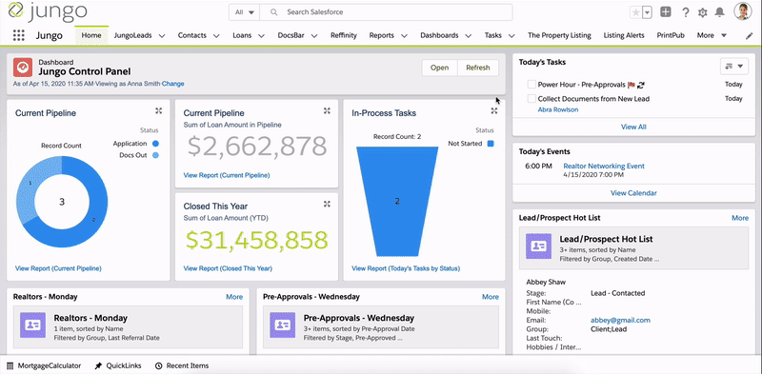Click View Report (Today's Tasks by Status)
Viewport: 762px width, 374px height.
click(406, 268)
